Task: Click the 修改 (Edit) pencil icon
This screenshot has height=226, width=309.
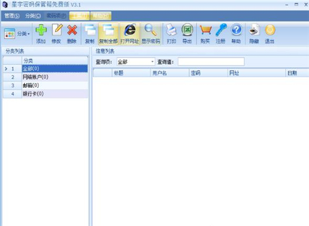Action: point(57,30)
